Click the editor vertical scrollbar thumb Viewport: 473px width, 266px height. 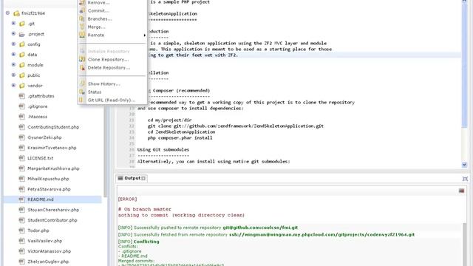pos(464,65)
